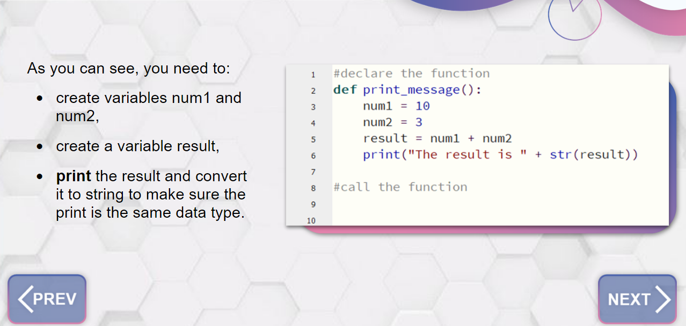Click the left chevron arrow on PREV
Viewport: 686px width, 326px height.
pyautogui.click(x=25, y=299)
